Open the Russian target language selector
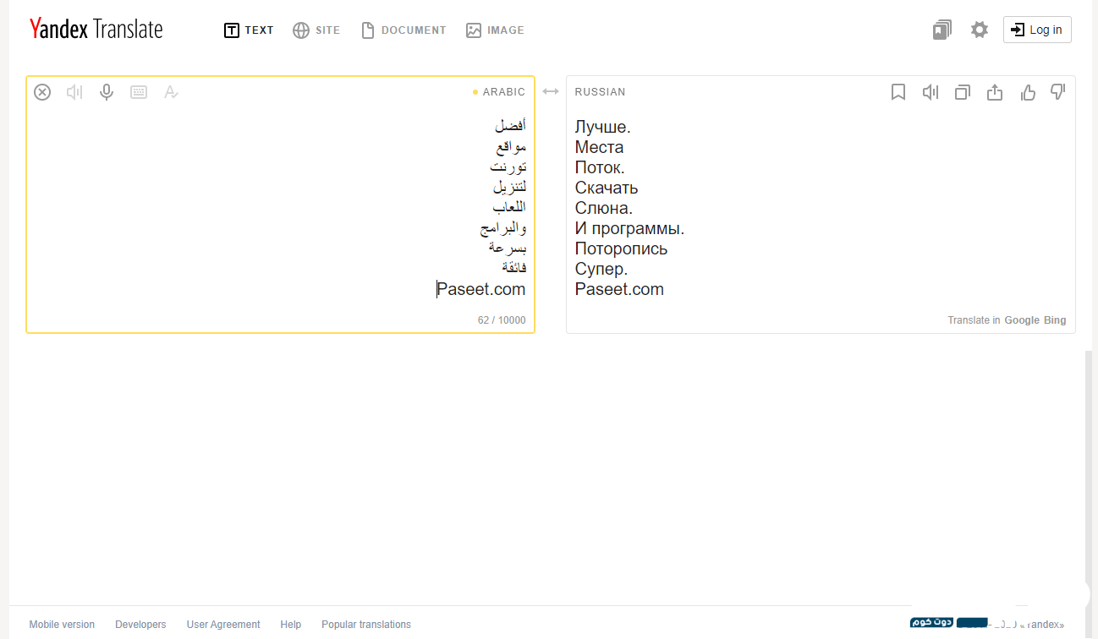Viewport: 1098px width, 639px height. tap(600, 92)
